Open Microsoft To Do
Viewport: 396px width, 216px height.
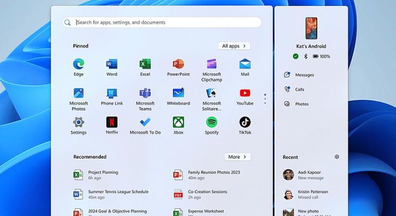[x=145, y=126]
